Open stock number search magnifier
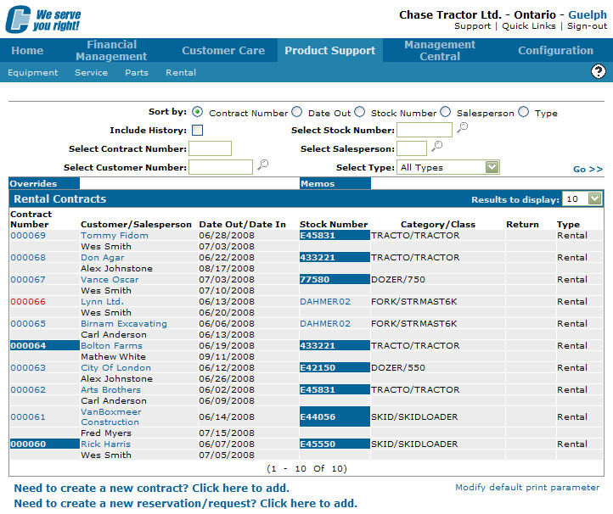This screenshot has width=613, height=514. pos(463,127)
